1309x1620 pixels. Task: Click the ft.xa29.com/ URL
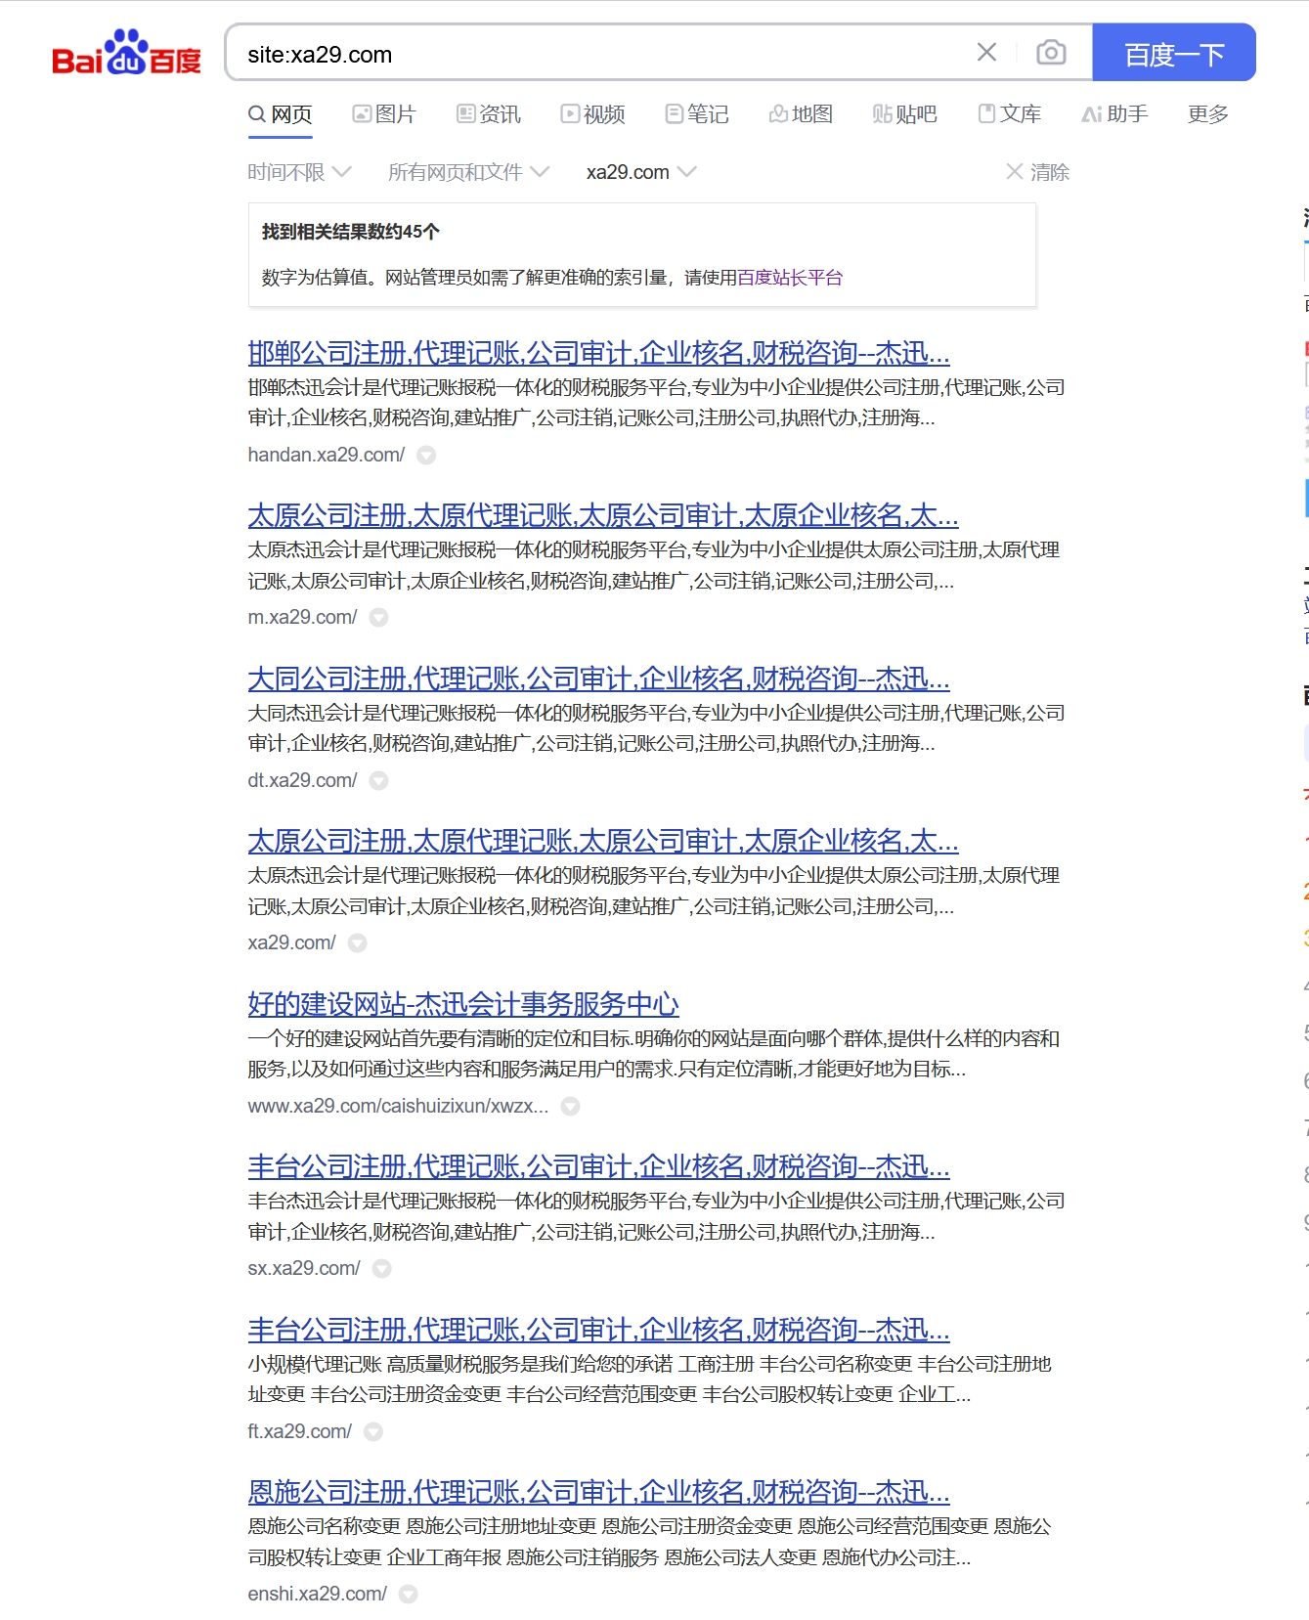tap(299, 1431)
